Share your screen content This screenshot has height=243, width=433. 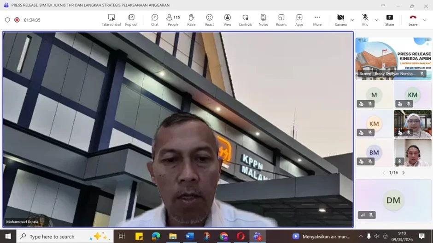coord(389,20)
